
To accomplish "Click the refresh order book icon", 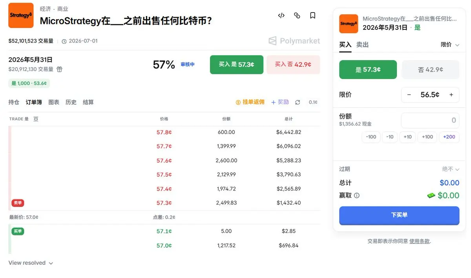I will pyautogui.click(x=298, y=102).
